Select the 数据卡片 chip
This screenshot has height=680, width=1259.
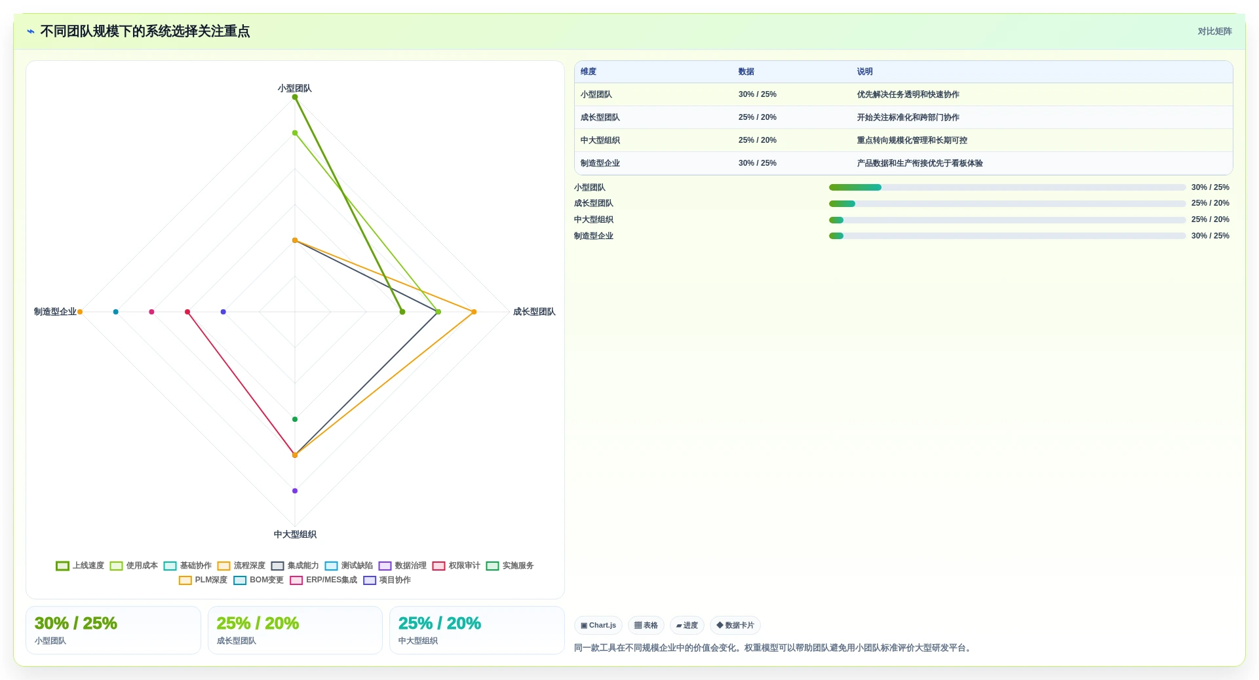pos(735,626)
